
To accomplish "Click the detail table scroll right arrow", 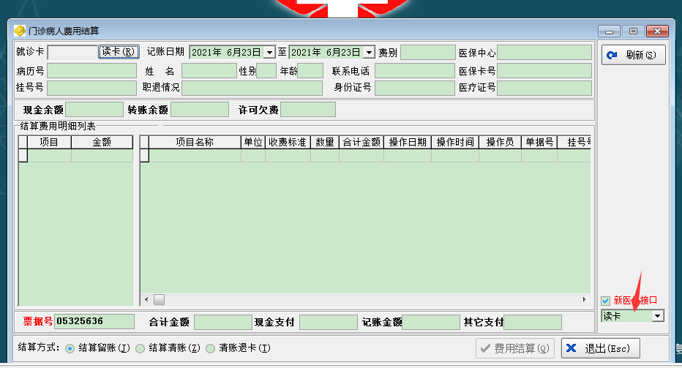I will (584, 299).
